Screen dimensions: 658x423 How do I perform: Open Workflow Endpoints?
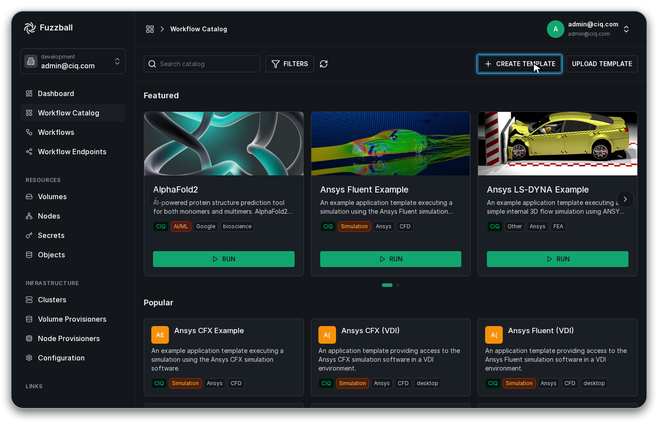73,152
